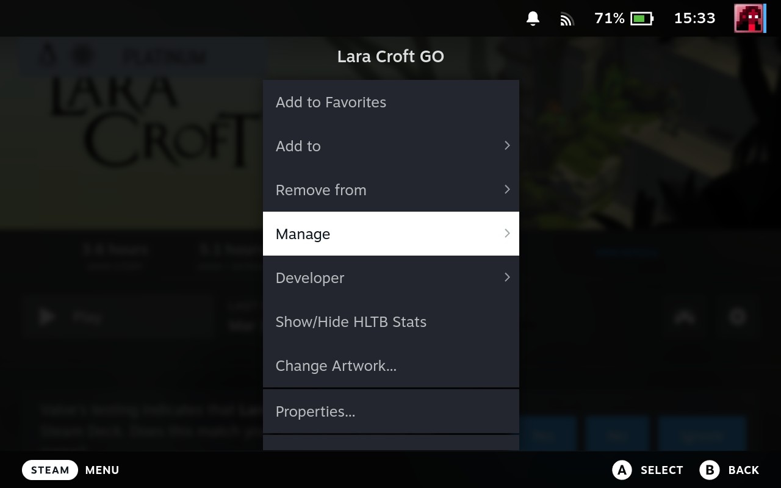The height and width of the screenshot is (488, 781).
Task: Open the notifications bell icon
Action: pos(533,19)
